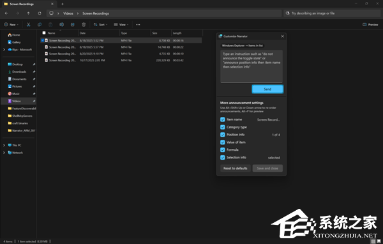The height and width of the screenshot is (244, 383).
Task: Click the search box 'Try describing an image or file'
Action: tap(332, 13)
